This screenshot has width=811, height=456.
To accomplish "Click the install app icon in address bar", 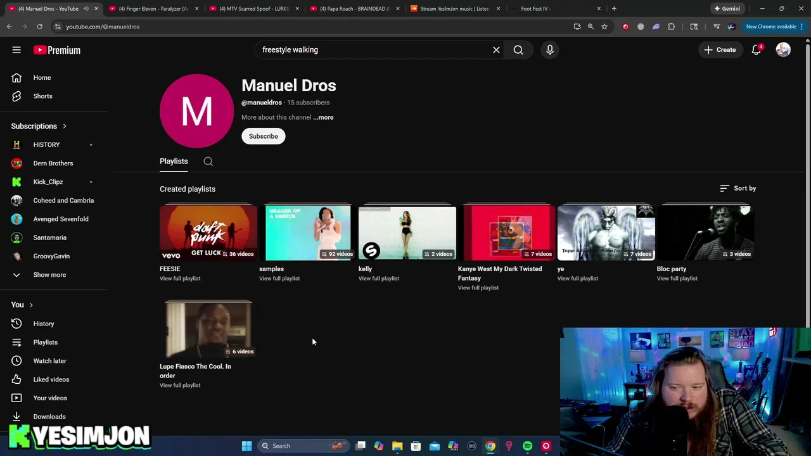I will click(577, 27).
